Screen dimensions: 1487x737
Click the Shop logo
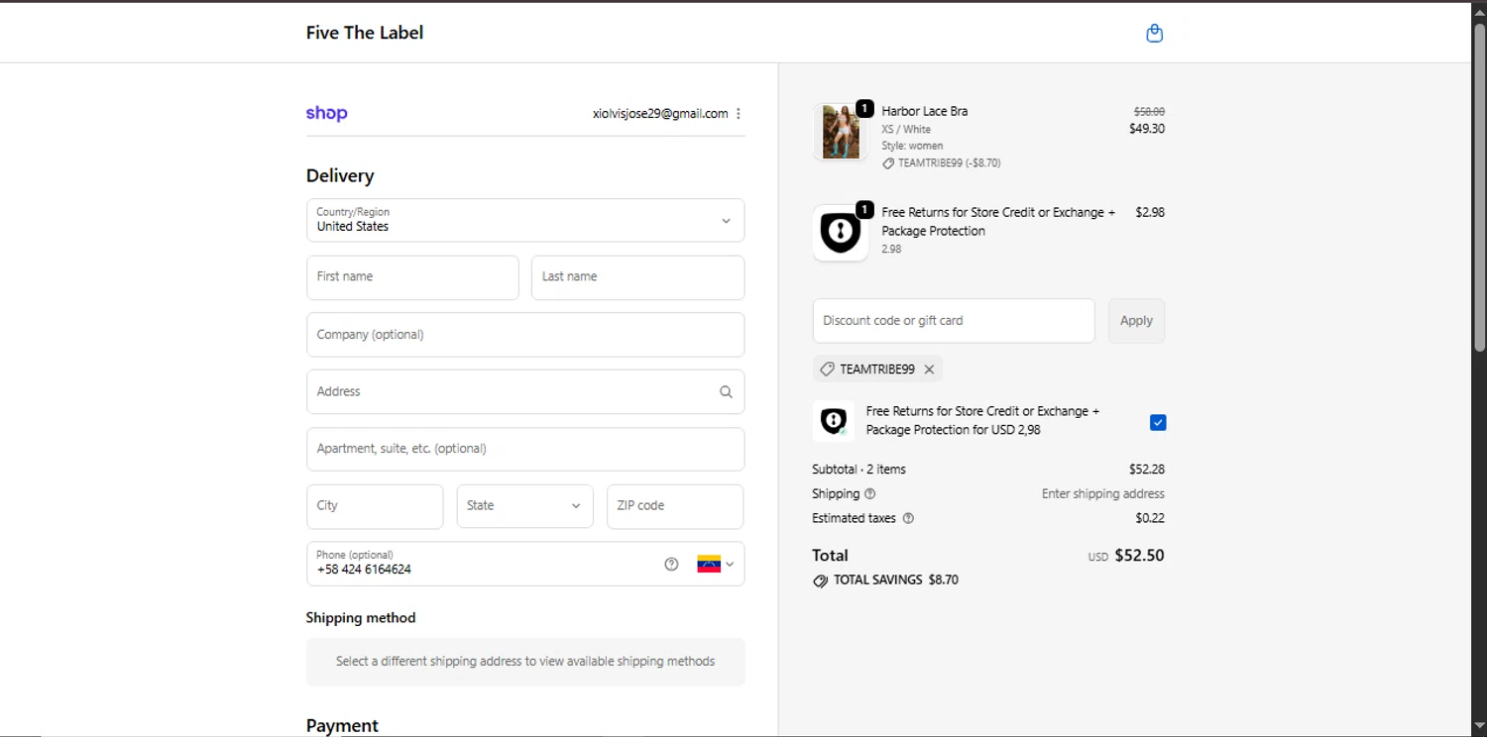coord(326,113)
